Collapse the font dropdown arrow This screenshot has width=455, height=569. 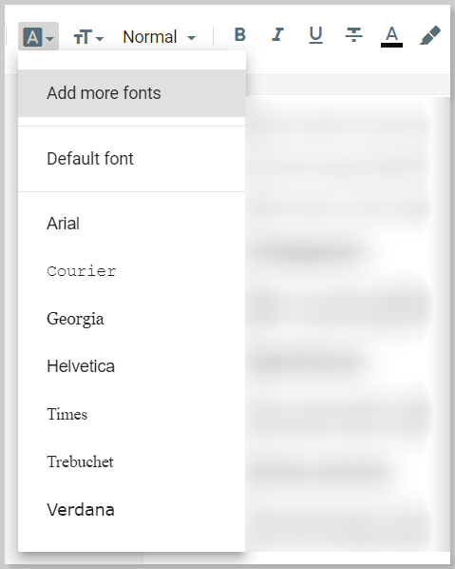coord(50,38)
